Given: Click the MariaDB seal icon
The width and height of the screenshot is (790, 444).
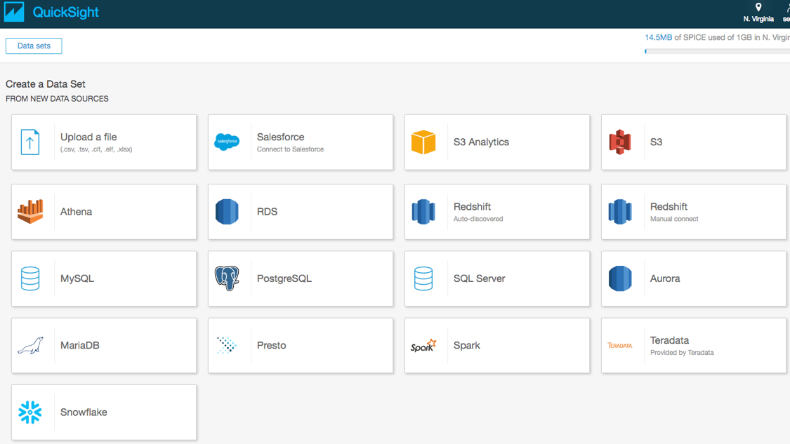Looking at the screenshot, I should 30,345.
